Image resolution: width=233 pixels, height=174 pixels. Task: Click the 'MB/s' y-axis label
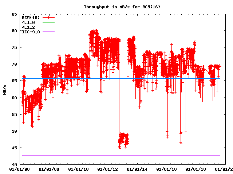(x=5, y=89)
